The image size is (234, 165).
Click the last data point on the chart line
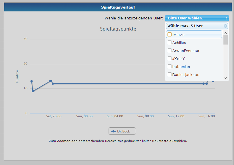[x=213, y=81]
